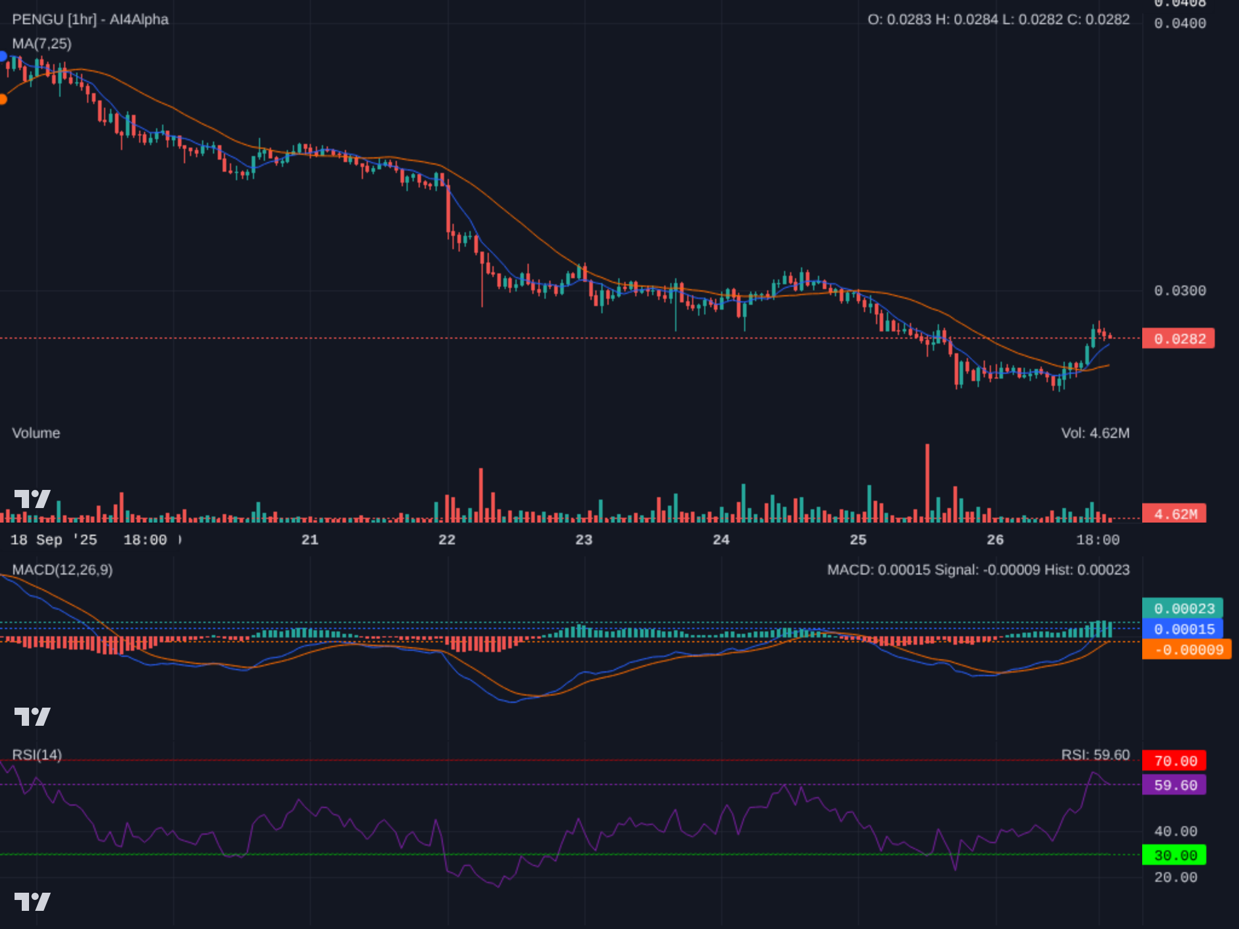Select the blue MA(7) indicator dot
This screenshot has height=929, width=1239.
[4, 56]
